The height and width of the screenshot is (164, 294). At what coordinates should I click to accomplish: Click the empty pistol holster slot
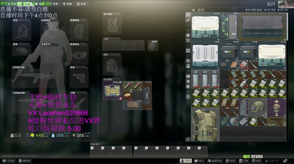click(79, 78)
